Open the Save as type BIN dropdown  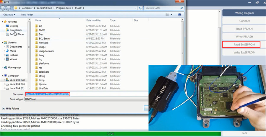(87, 99)
